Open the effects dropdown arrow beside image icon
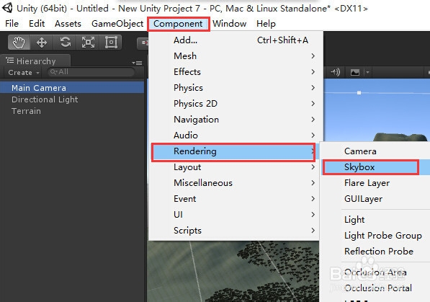430x302 pixels. tap(367, 73)
